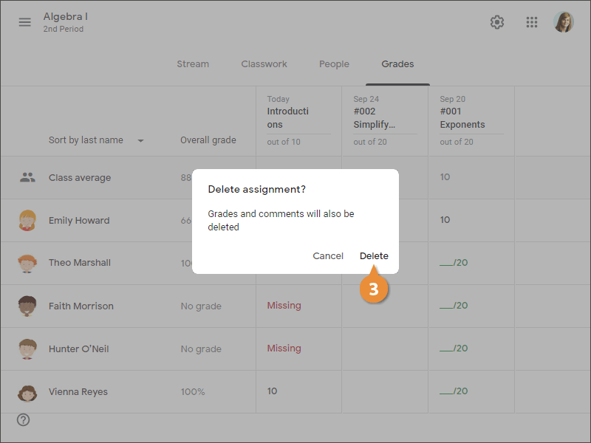Switch to the Classwork tab
591x443 pixels.
tap(264, 64)
